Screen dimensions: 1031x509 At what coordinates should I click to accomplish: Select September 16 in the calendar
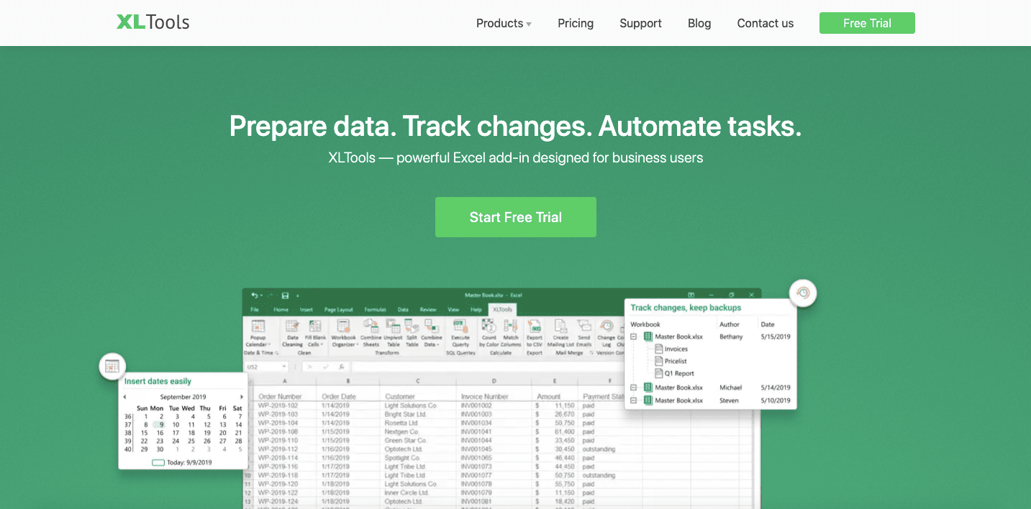pos(161,433)
